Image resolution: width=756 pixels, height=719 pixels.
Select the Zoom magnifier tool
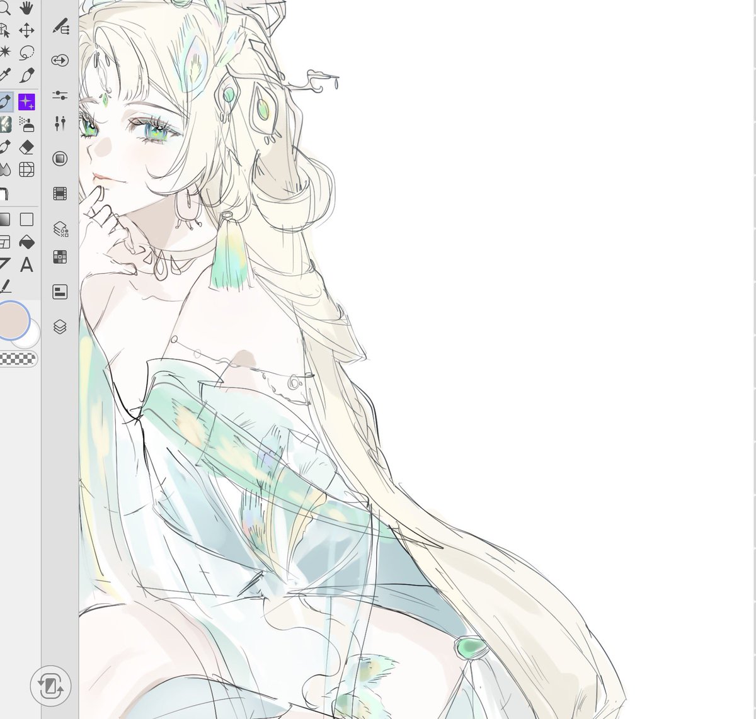pyautogui.click(x=4, y=8)
